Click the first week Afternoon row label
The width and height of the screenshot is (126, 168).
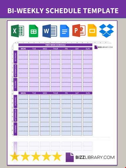click(16, 71)
